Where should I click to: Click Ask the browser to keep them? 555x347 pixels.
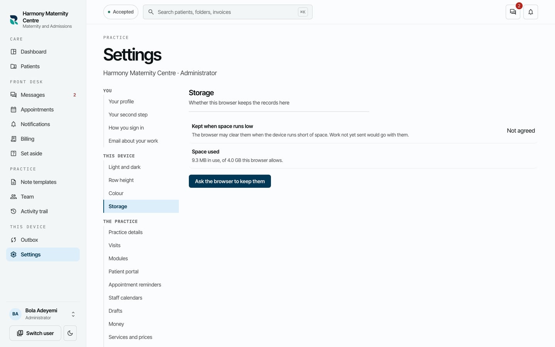(230, 181)
